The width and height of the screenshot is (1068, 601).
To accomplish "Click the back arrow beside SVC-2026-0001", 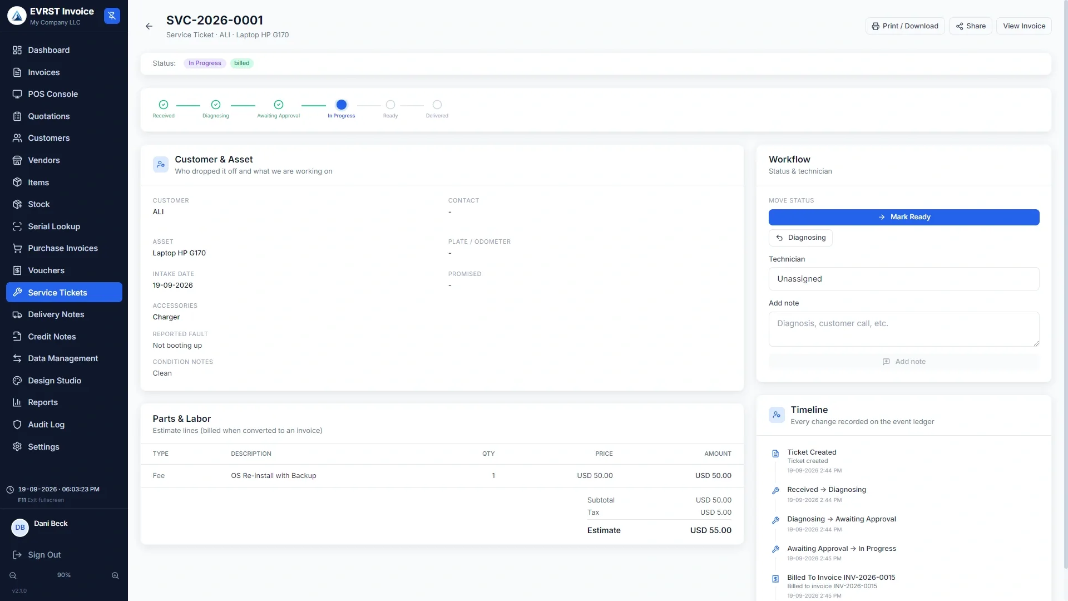I will click(149, 26).
